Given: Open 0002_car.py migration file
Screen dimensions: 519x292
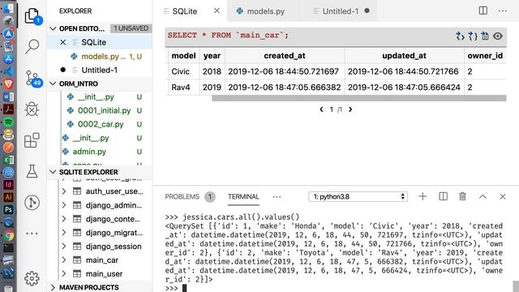Looking at the screenshot, I should coord(101,124).
